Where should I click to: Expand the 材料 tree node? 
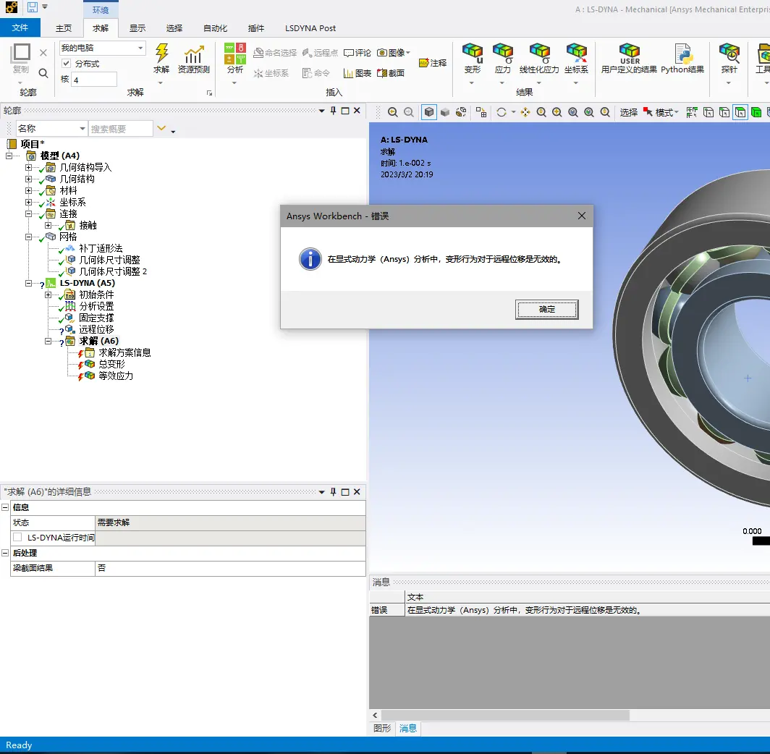click(28, 190)
